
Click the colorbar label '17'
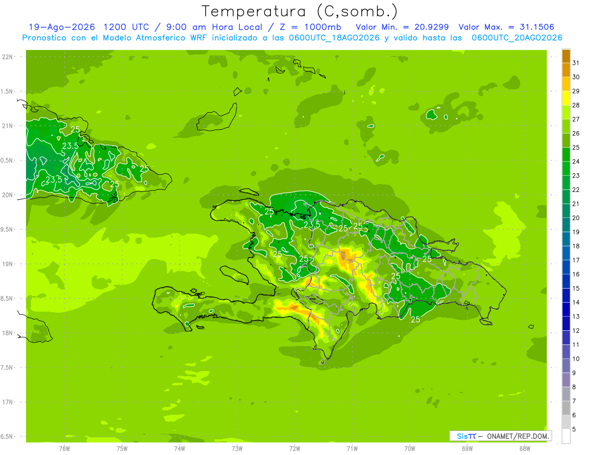(576, 260)
